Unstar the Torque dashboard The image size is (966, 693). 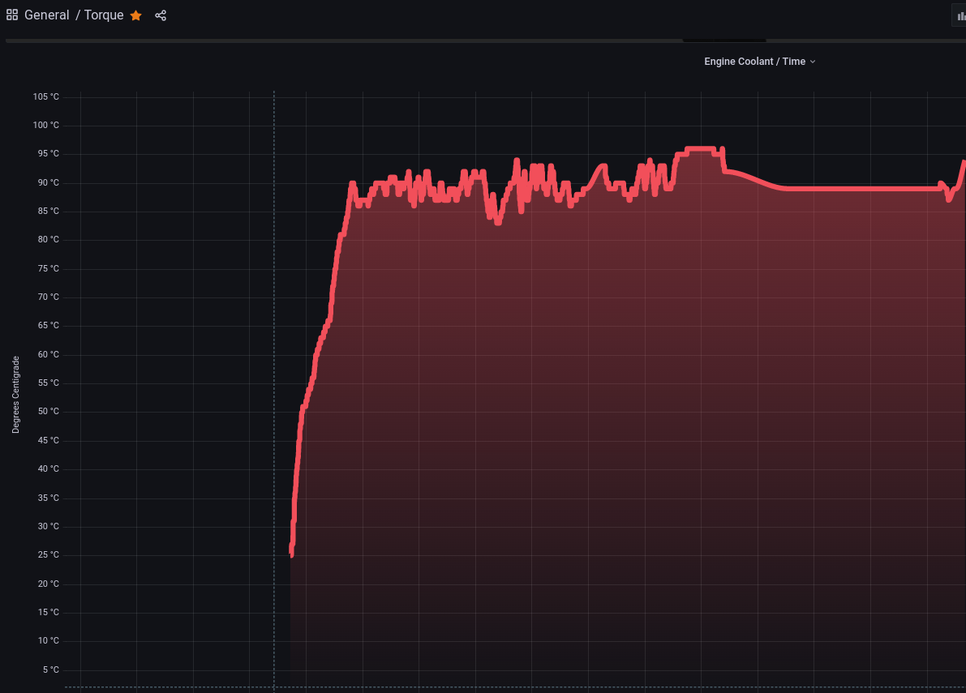click(136, 15)
